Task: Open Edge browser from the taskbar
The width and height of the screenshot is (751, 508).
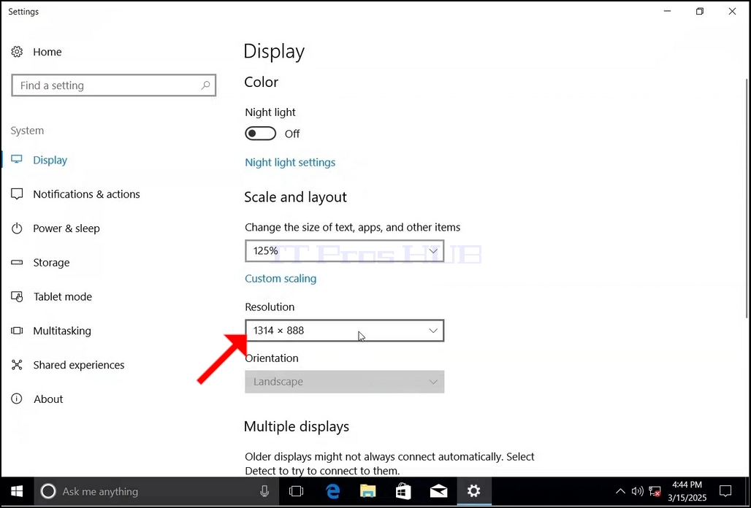Action: 332,491
